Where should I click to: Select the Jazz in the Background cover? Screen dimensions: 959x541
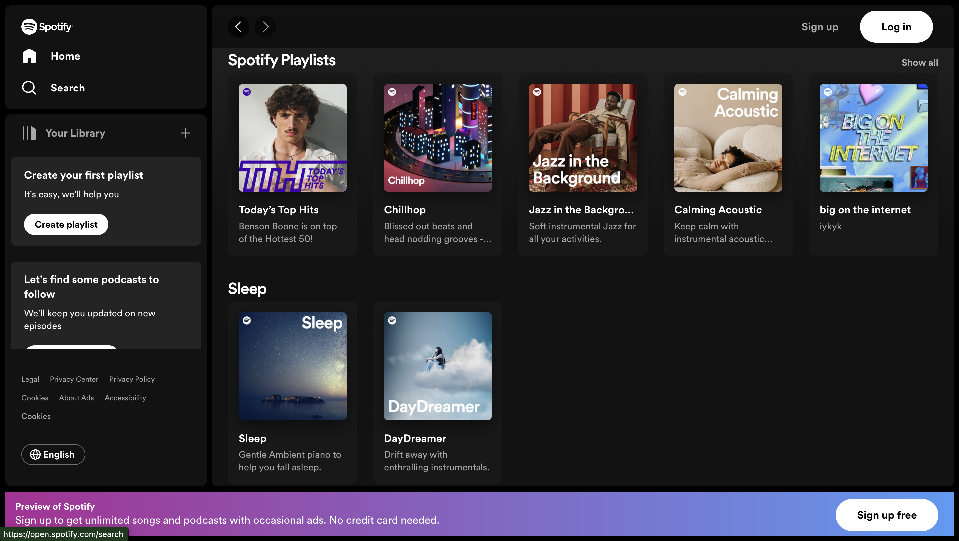pyautogui.click(x=582, y=137)
